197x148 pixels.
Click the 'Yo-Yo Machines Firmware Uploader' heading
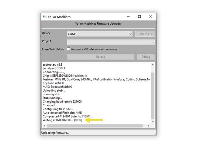click(98, 24)
